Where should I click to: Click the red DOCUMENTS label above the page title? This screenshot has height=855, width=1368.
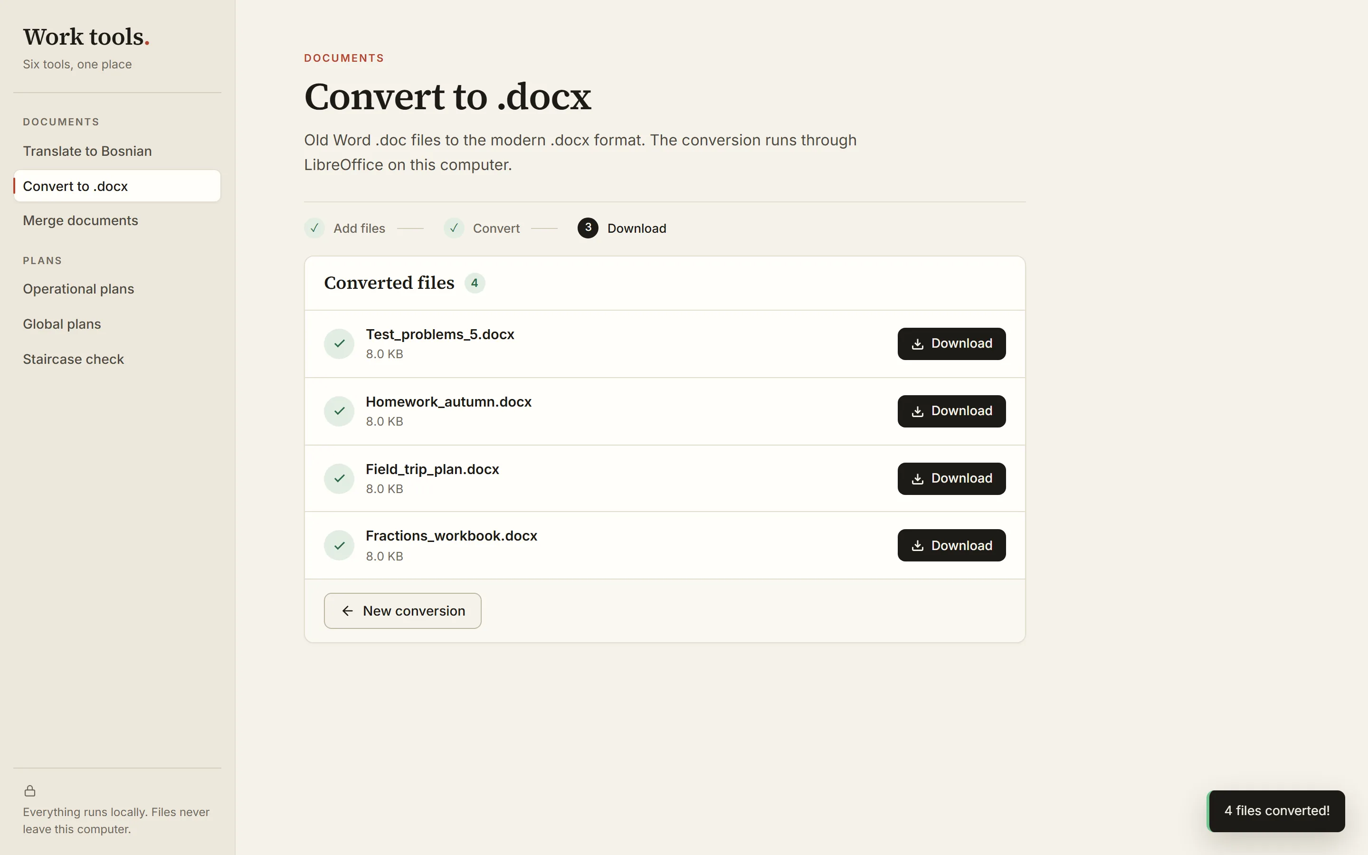click(344, 58)
